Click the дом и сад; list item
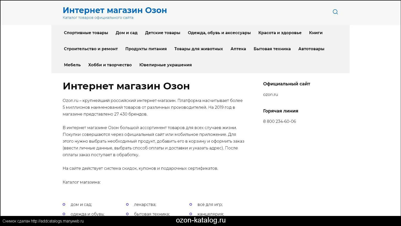This screenshot has width=401, height=226. point(81,204)
